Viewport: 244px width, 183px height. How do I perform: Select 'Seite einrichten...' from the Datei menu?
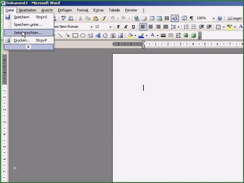[28, 33]
